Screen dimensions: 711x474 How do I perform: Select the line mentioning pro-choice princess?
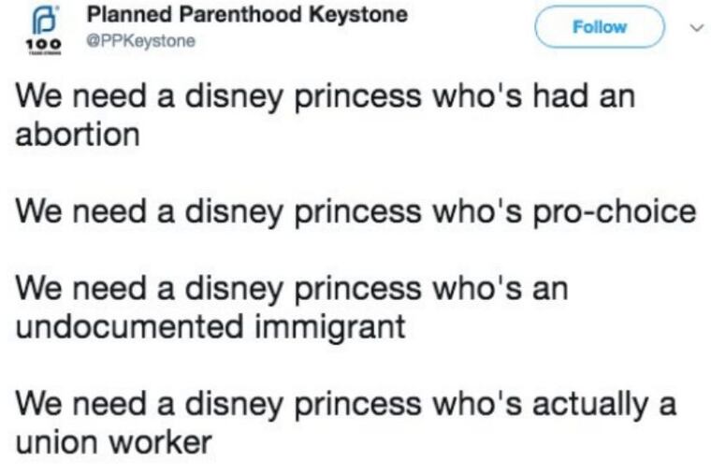[x=356, y=212]
